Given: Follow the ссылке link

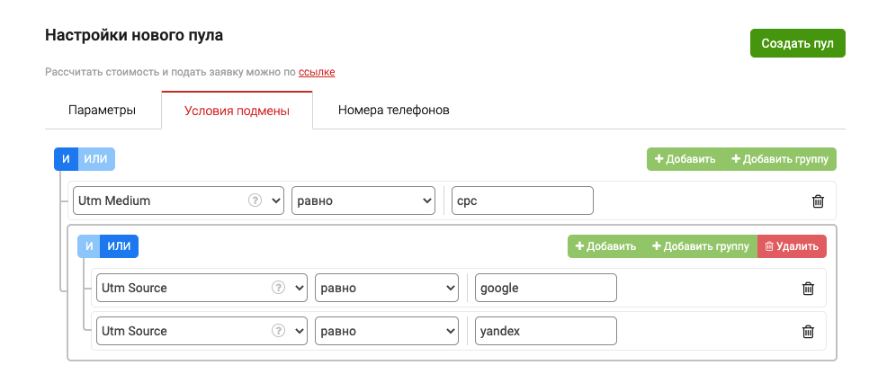Looking at the screenshot, I should click(x=317, y=72).
